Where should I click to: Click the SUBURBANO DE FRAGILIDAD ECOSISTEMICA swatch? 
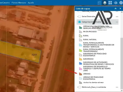pos(80,55)
